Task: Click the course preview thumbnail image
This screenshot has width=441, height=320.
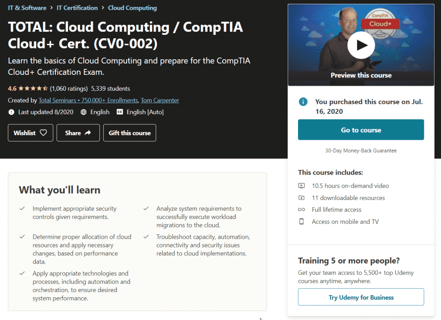Action: (361, 45)
